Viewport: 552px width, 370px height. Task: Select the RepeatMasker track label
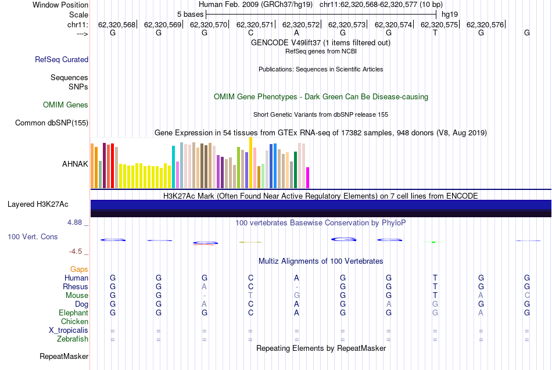point(64,356)
